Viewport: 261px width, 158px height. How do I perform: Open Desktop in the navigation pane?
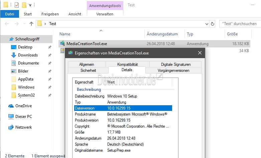click(25, 47)
